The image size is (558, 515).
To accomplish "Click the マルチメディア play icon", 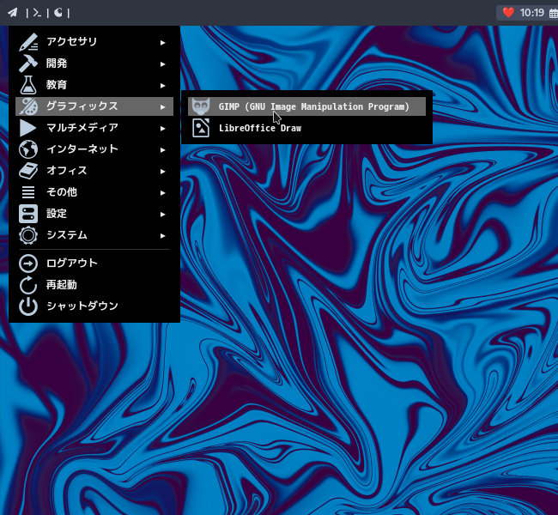I will (x=28, y=128).
